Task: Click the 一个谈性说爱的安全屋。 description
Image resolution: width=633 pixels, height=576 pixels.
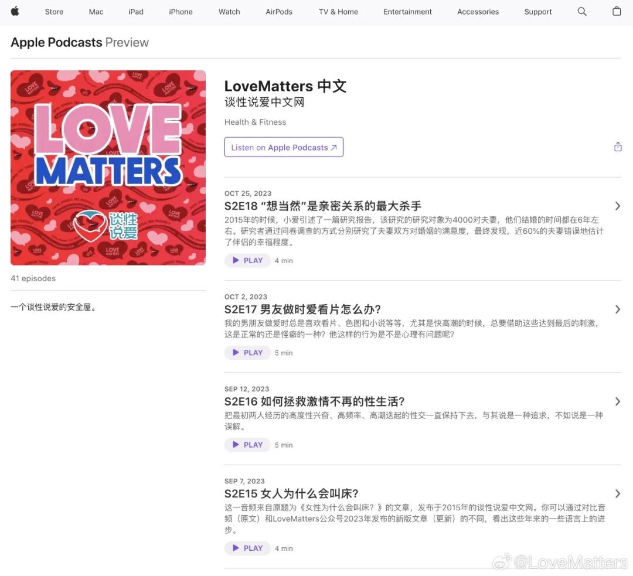Action: click(x=54, y=307)
